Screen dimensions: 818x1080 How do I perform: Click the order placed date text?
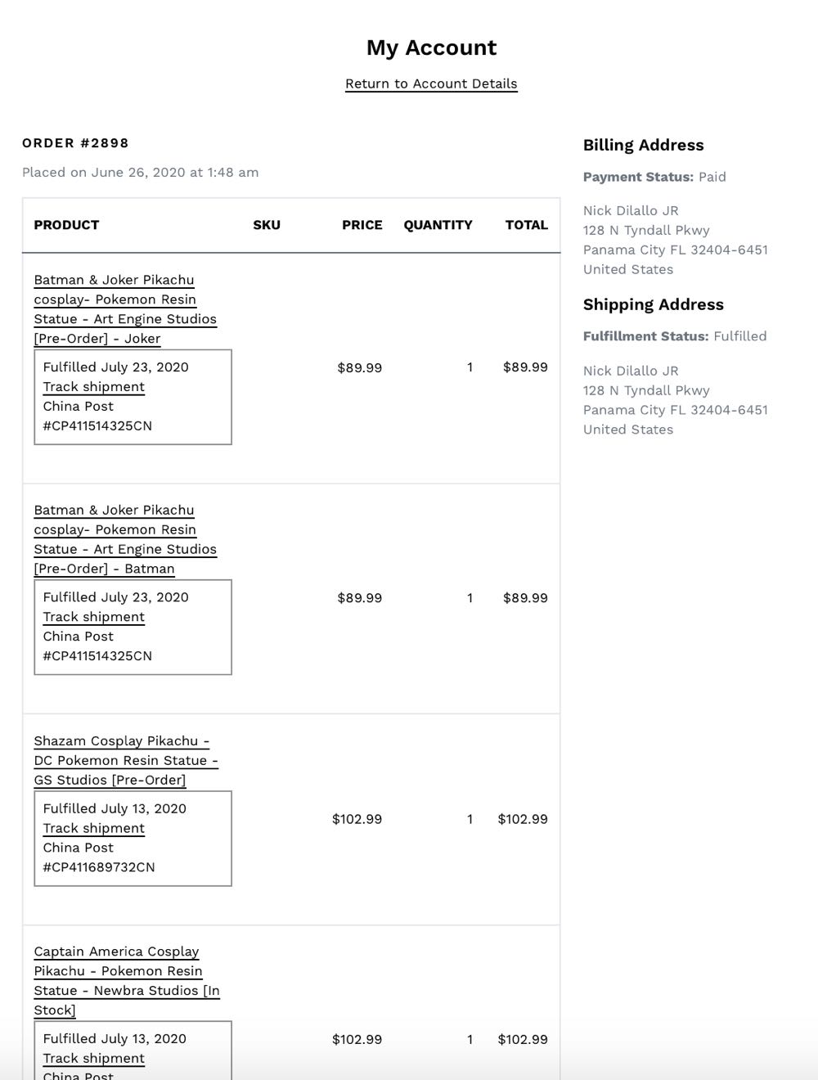[x=140, y=173]
